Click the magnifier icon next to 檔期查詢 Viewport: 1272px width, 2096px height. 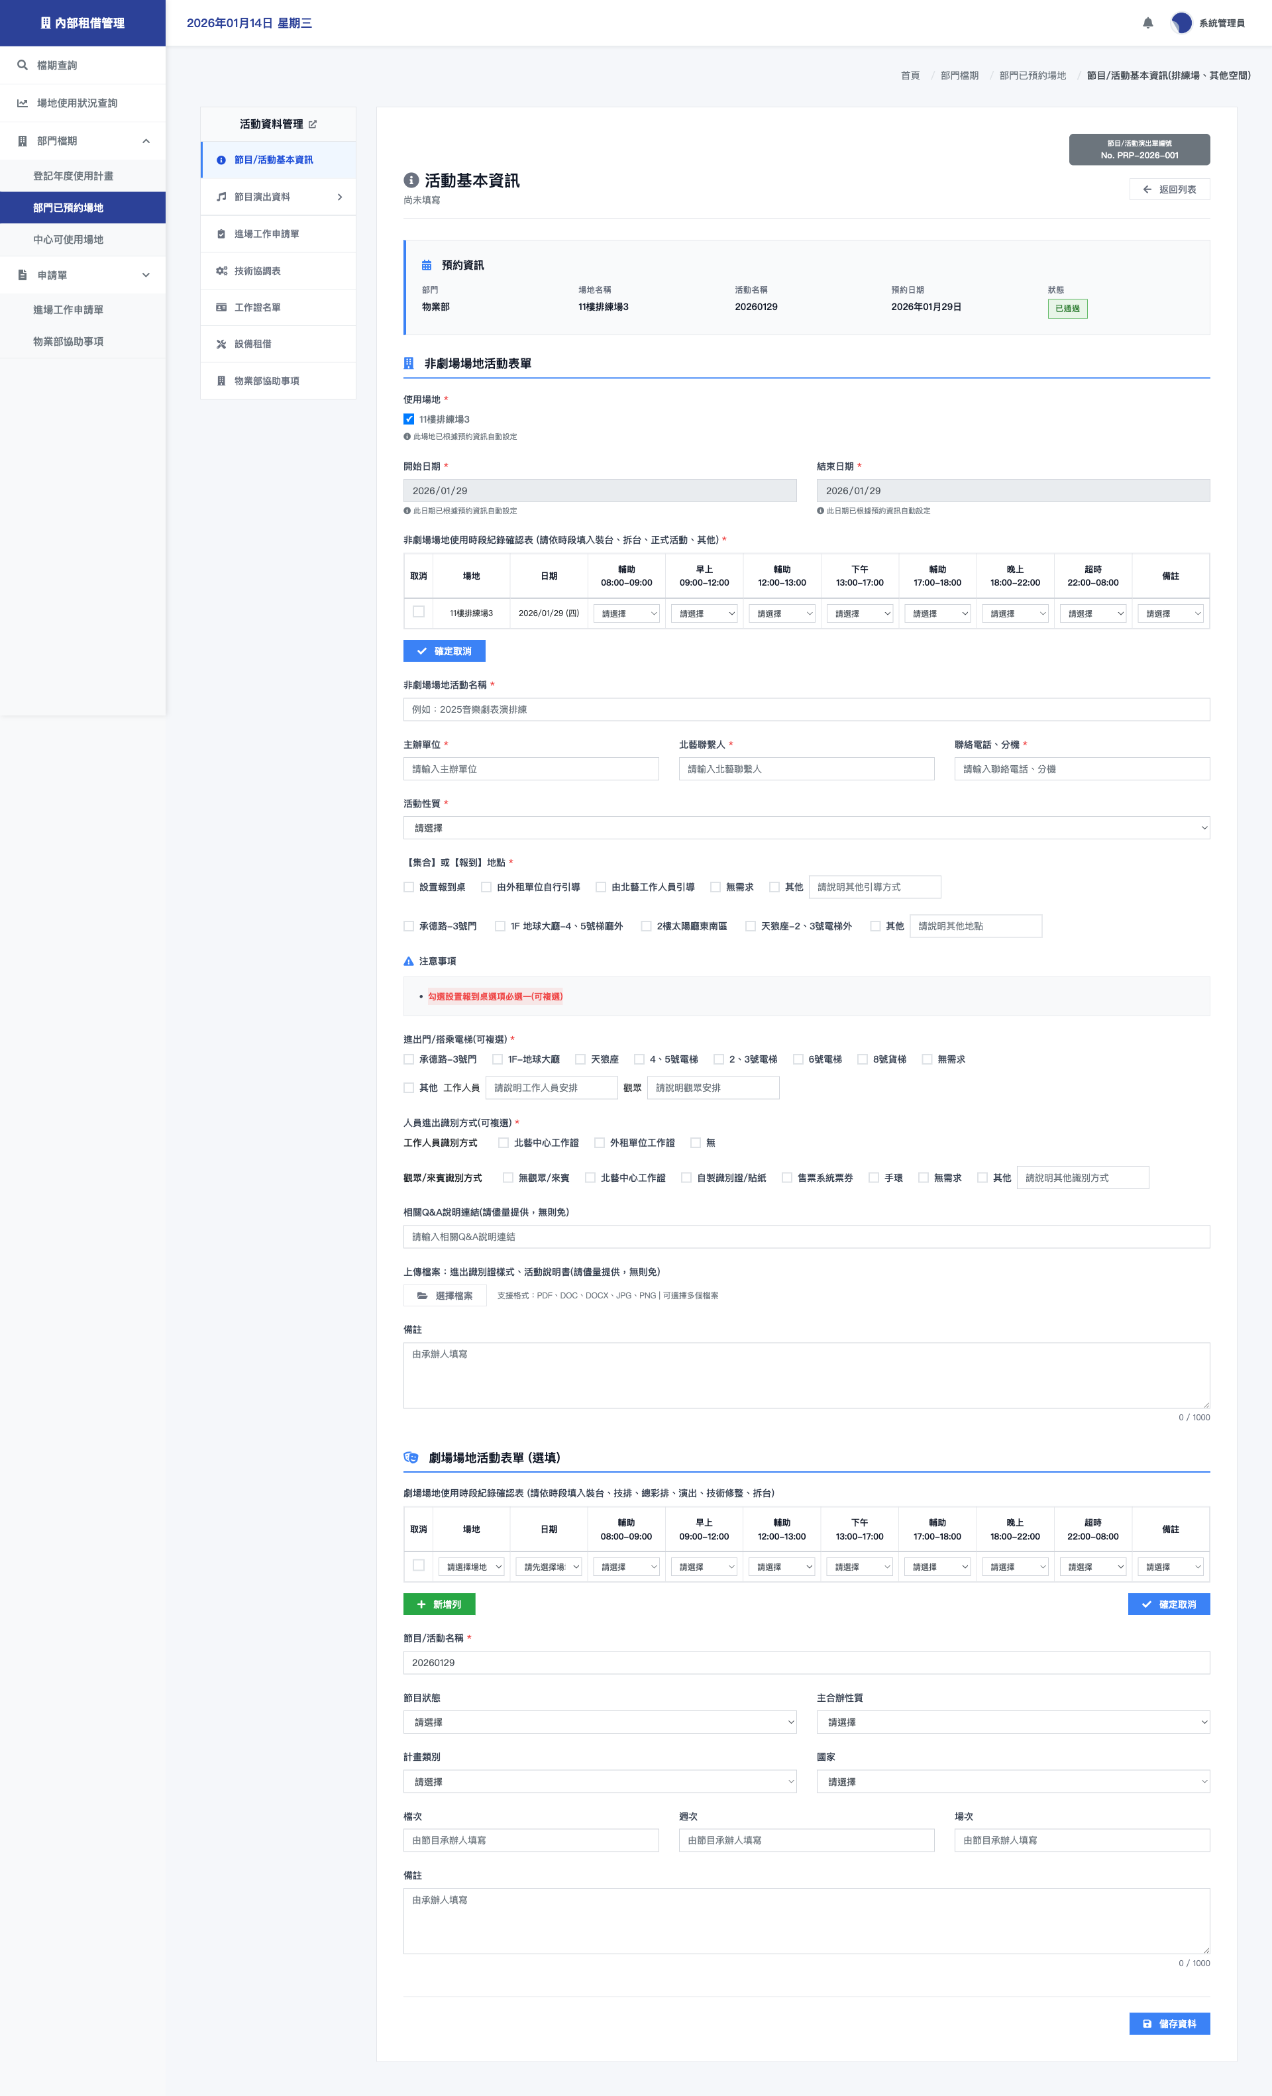[x=22, y=65]
